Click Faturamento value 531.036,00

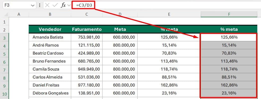point(87,77)
